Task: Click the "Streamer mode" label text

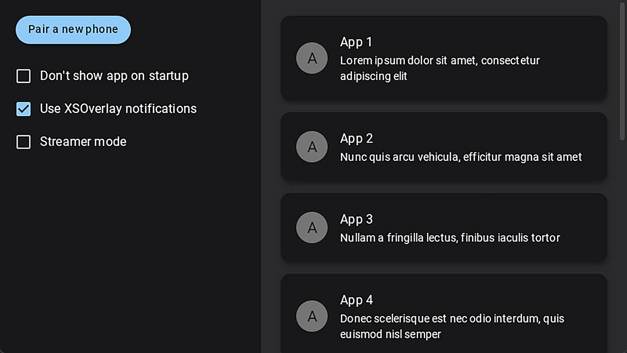Action: (x=83, y=142)
